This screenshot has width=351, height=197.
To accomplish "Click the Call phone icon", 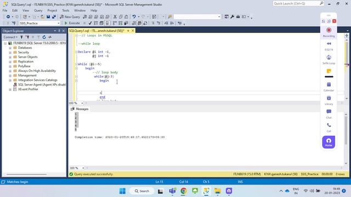I will pyautogui.click(x=329, y=125).
